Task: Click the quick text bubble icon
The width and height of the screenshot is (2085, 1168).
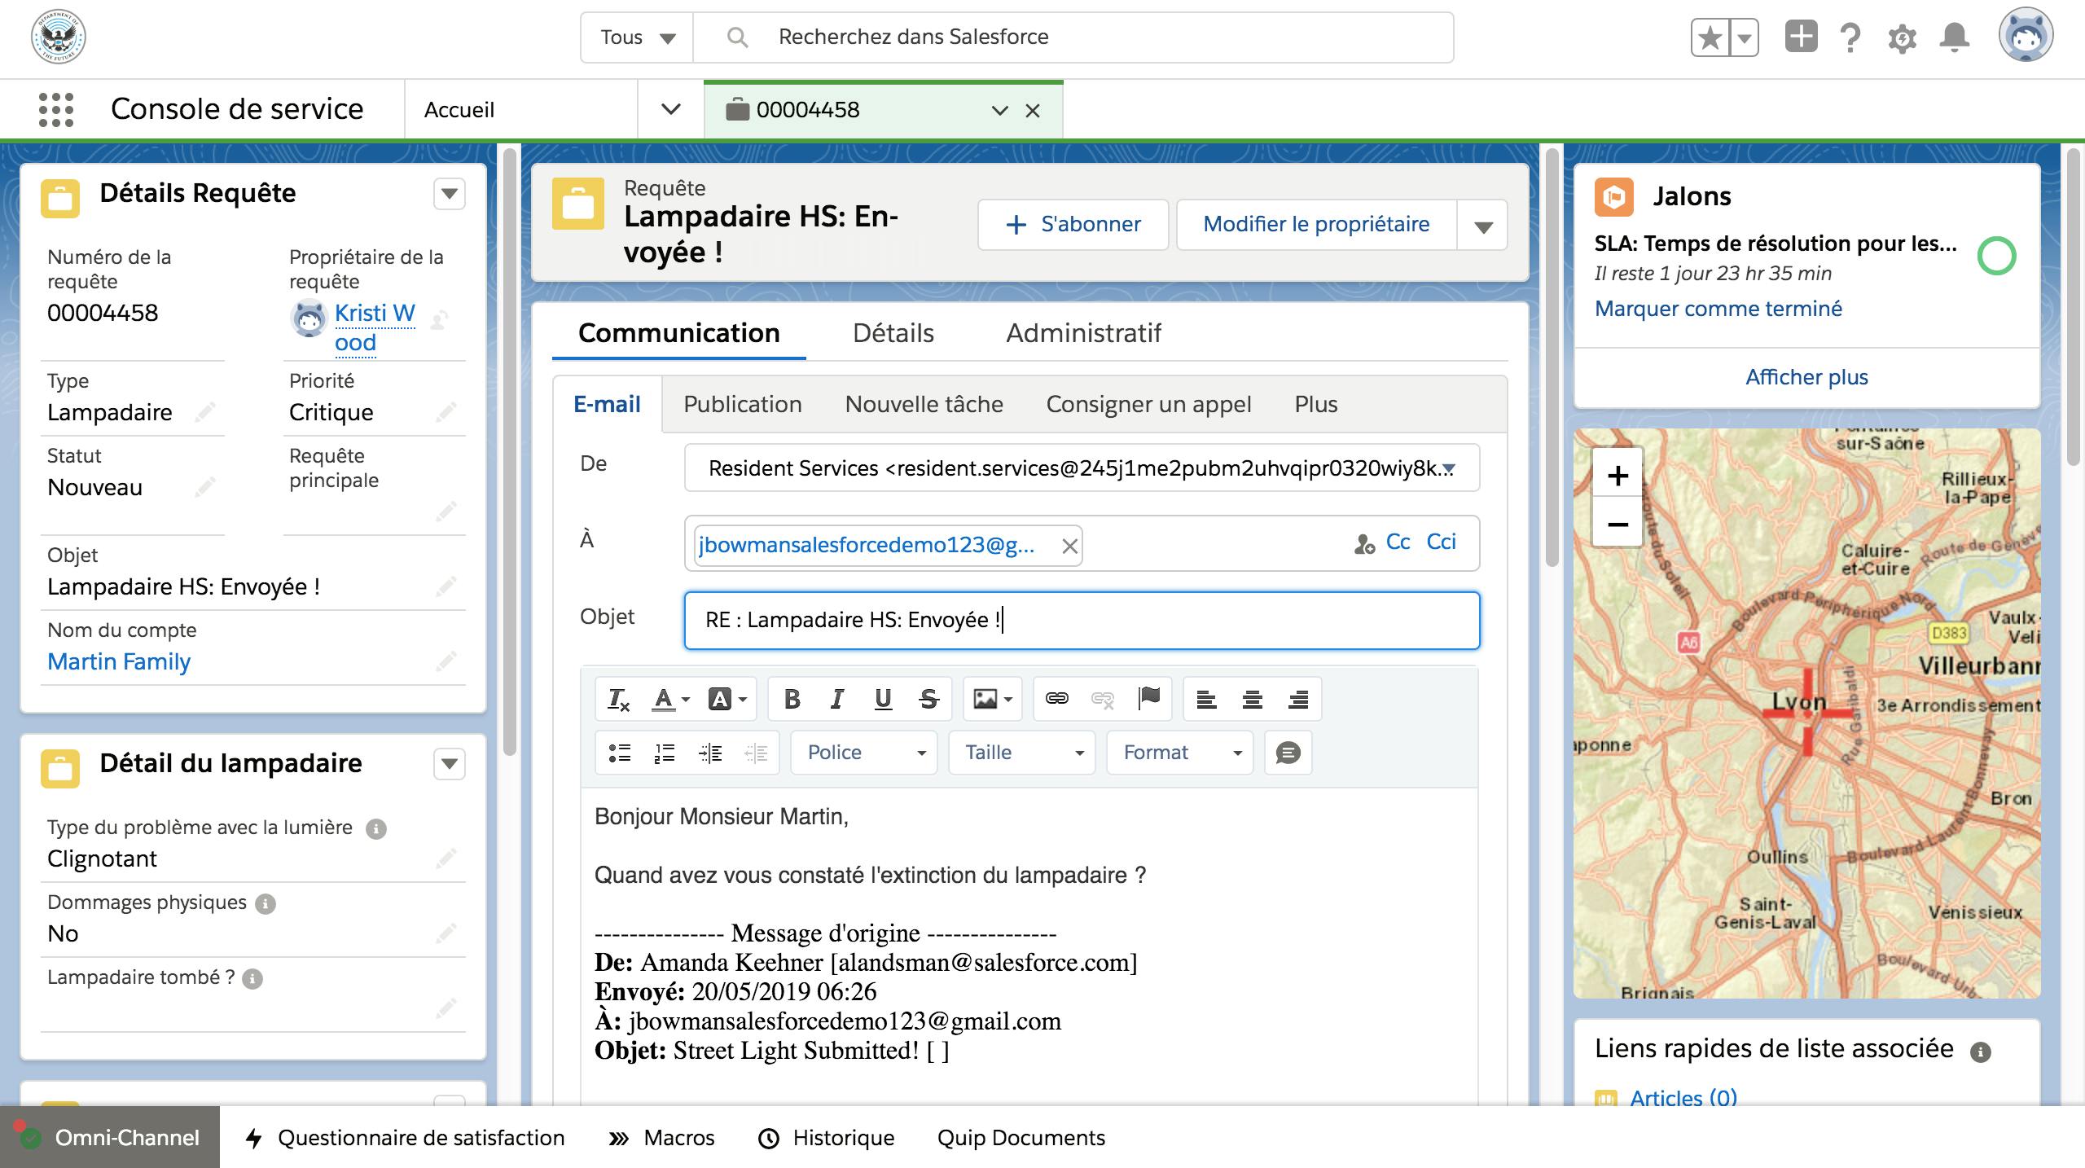Action: 1288,753
